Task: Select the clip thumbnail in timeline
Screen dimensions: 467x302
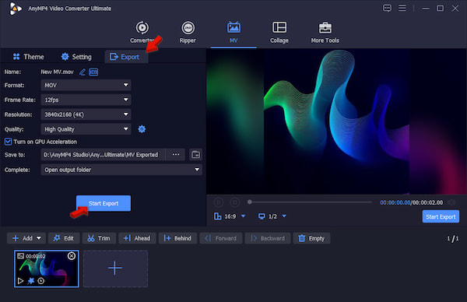Action: pos(47,269)
